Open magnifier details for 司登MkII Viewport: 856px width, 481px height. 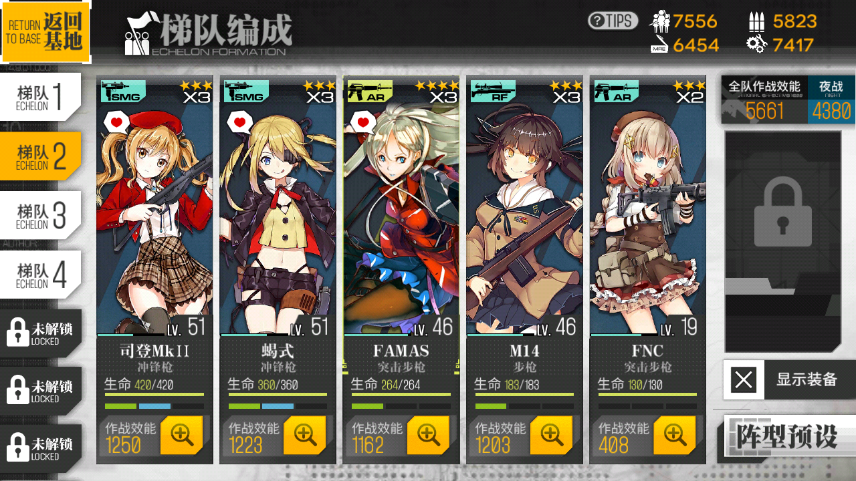pyautogui.click(x=182, y=435)
